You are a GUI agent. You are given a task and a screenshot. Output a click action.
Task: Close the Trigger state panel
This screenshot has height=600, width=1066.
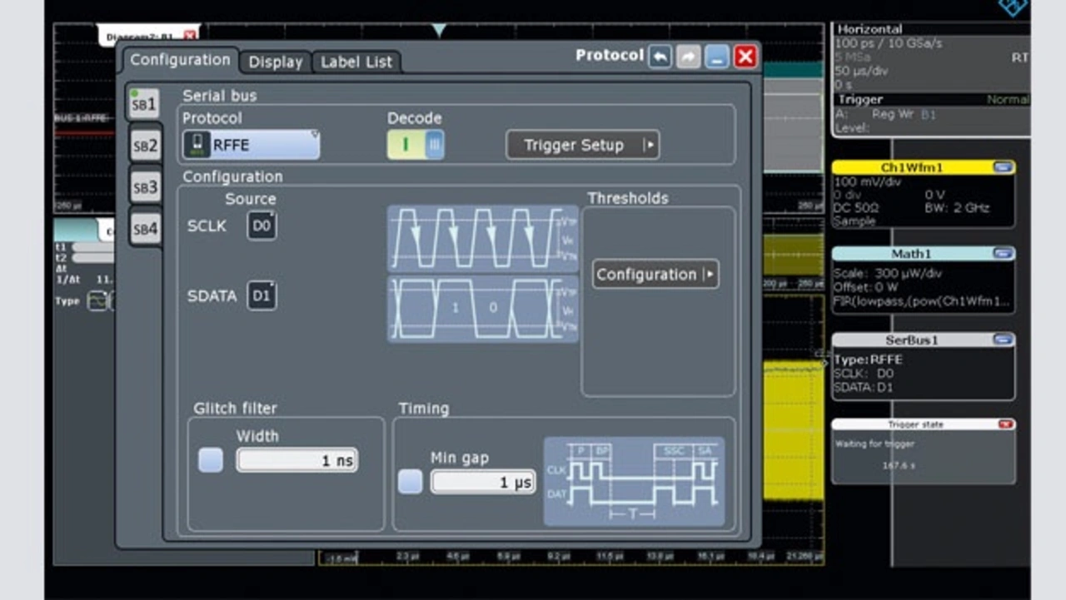click(1006, 424)
